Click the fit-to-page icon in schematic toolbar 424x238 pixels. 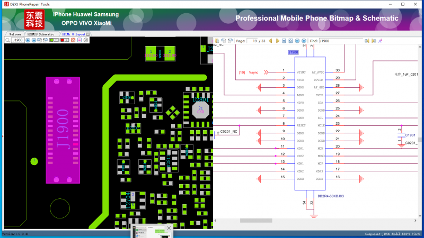290,41
